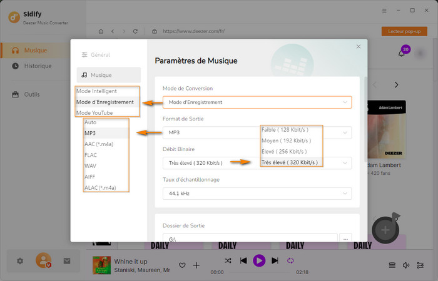The height and width of the screenshot is (281, 438).
Task: Click the playback progress bar
Action: 258,272
